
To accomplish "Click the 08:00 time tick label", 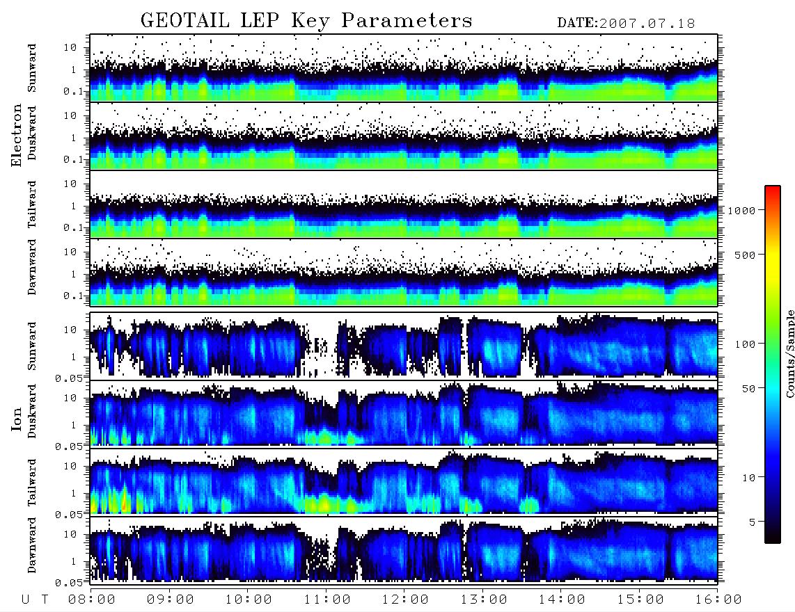I will pos(92,599).
